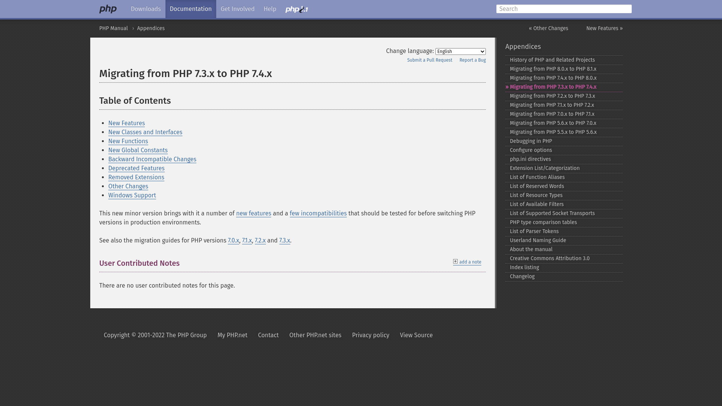Open Migrating from PHP 5.6.x to 7.0.x

tap(564, 123)
